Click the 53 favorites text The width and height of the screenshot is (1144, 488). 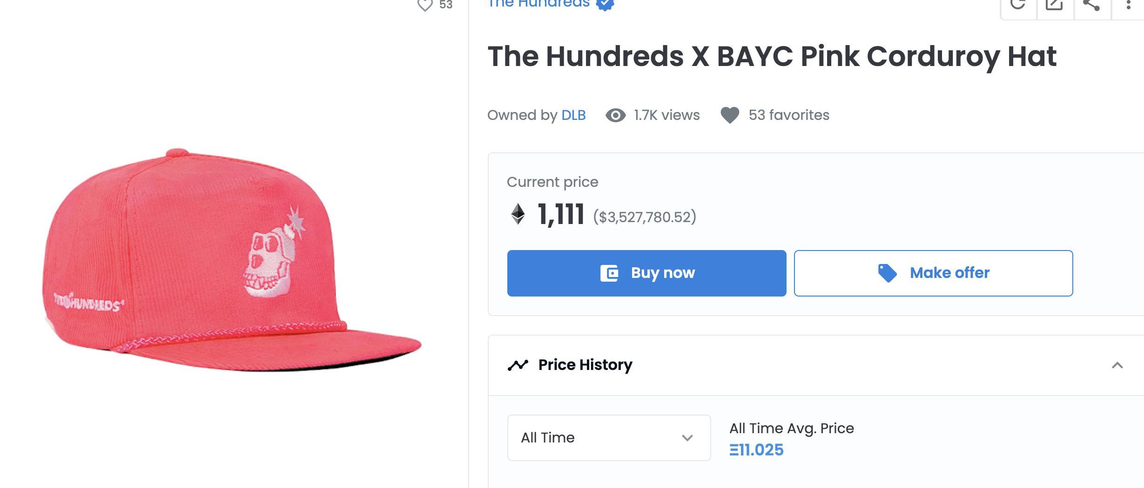click(789, 115)
